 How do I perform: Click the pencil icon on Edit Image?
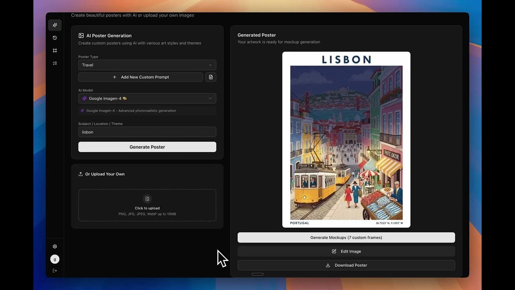[334, 251]
